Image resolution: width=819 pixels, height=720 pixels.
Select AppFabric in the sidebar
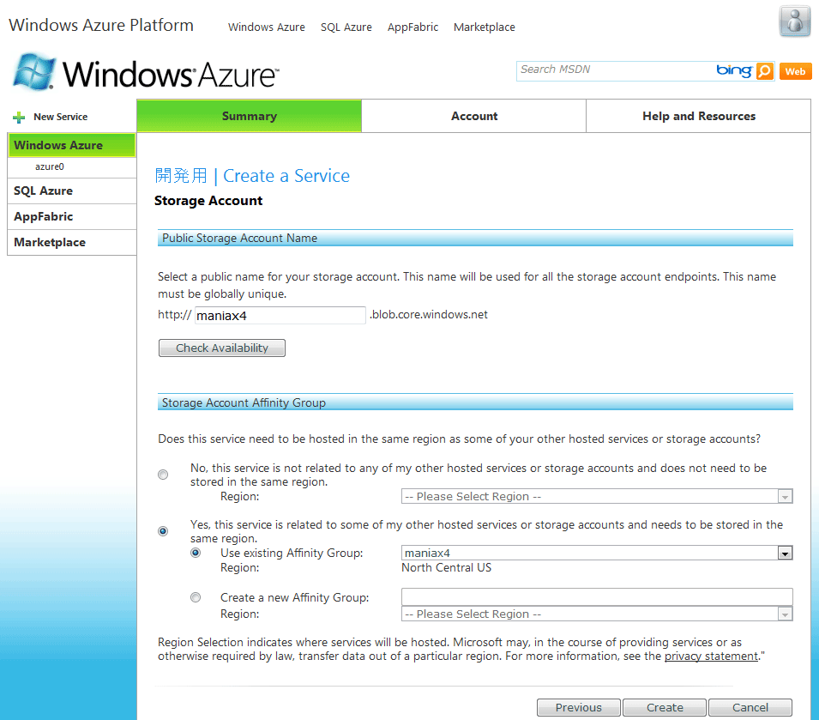pyautogui.click(x=72, y=216)
